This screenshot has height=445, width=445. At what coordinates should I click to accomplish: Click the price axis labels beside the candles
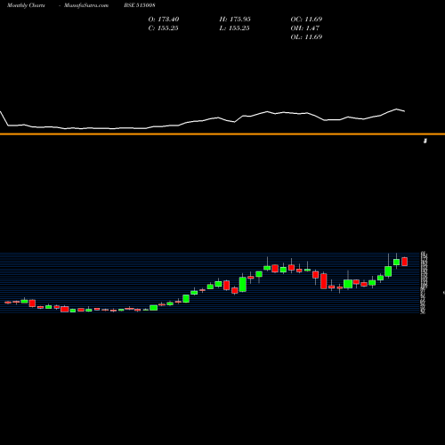coord(424,282)
